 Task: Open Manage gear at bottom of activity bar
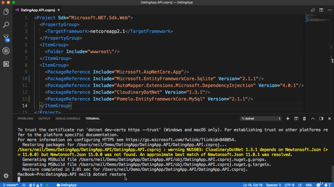6,176
